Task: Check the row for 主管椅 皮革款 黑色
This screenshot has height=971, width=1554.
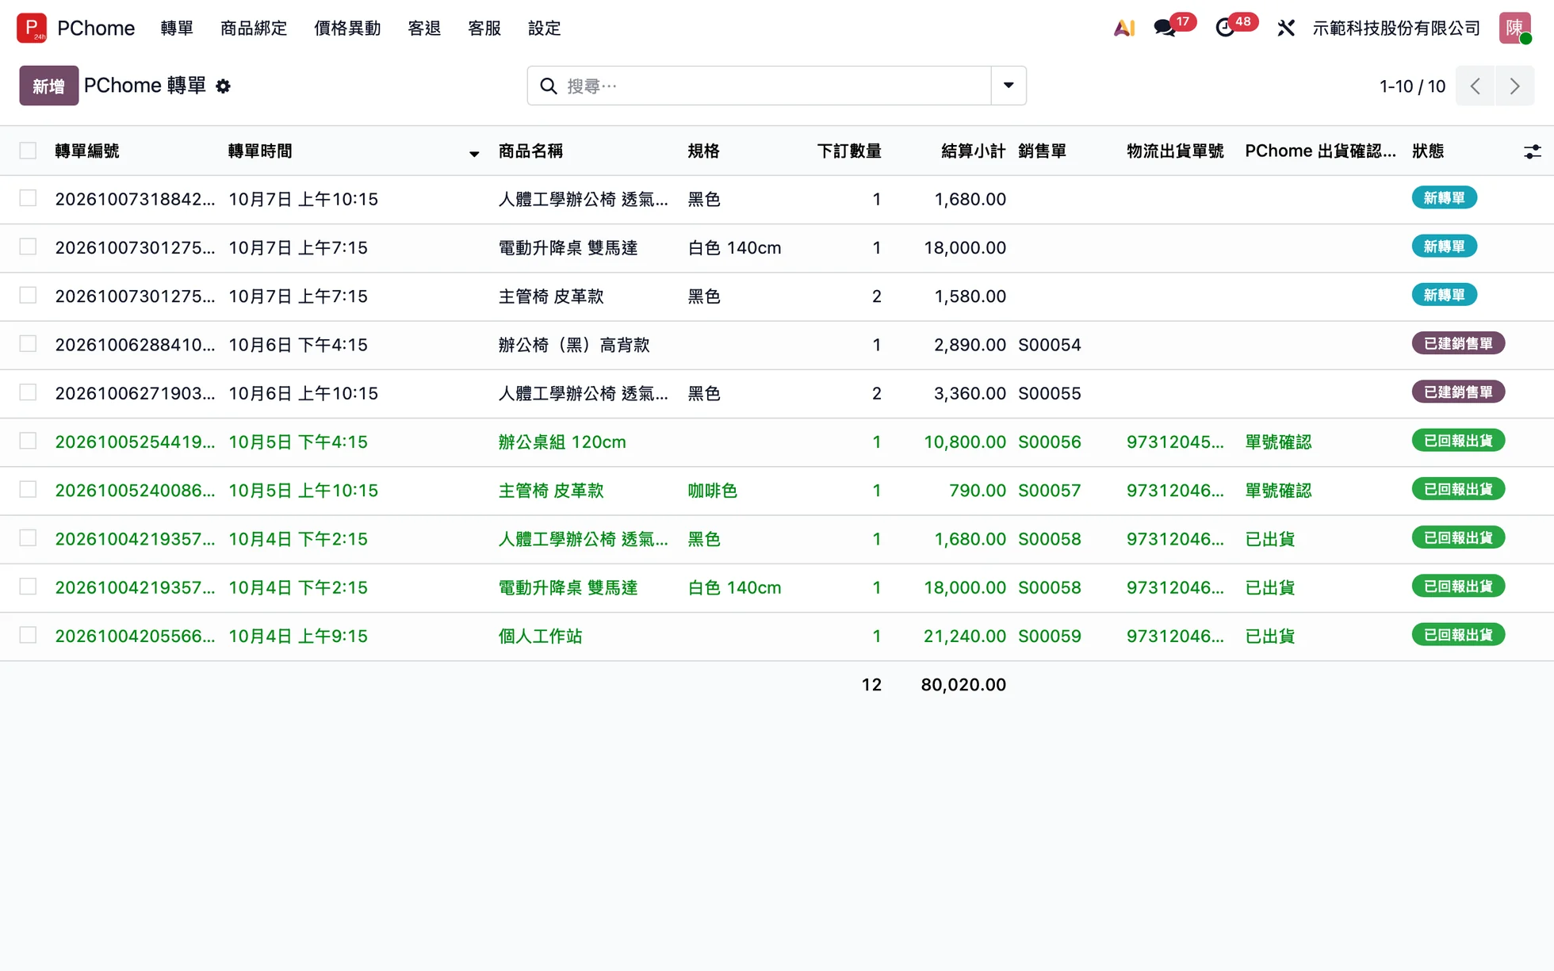Action: tap(28, 295)
